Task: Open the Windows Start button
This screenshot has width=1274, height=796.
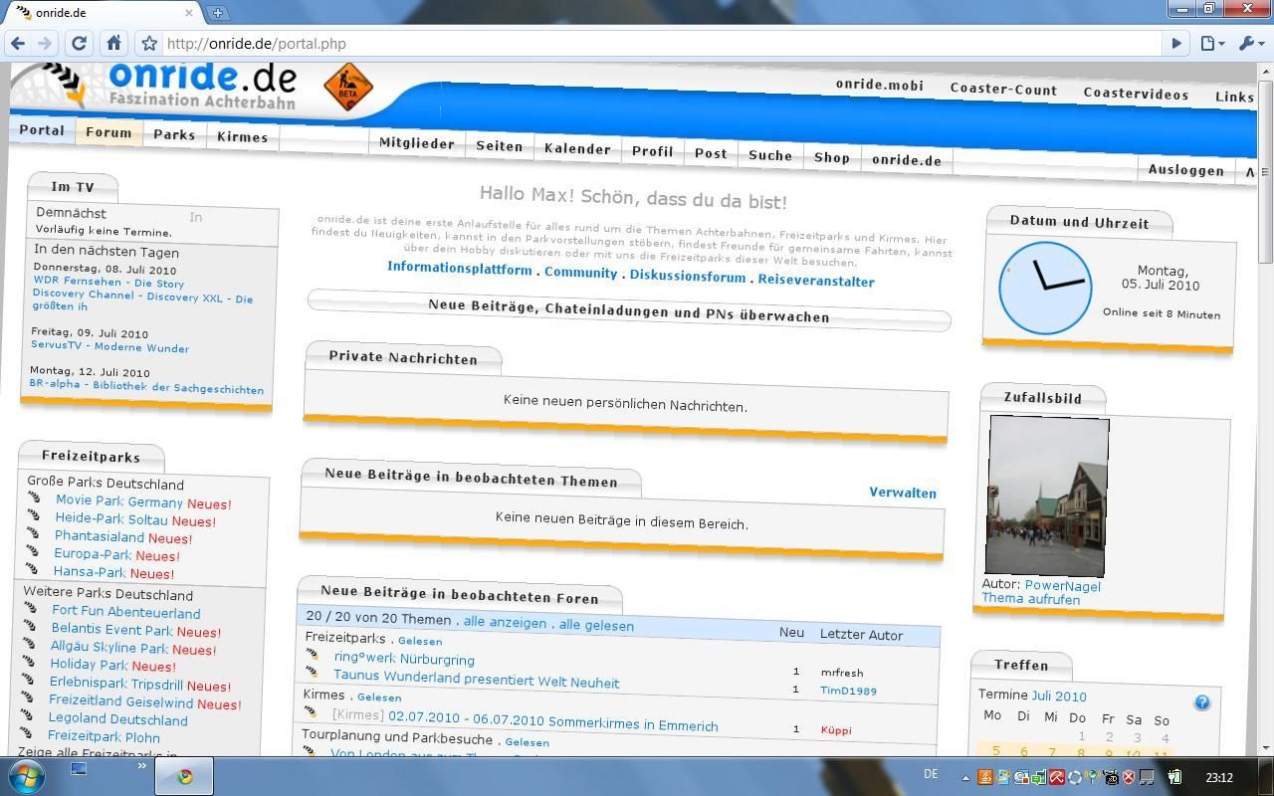Action: tap(27, 776)
